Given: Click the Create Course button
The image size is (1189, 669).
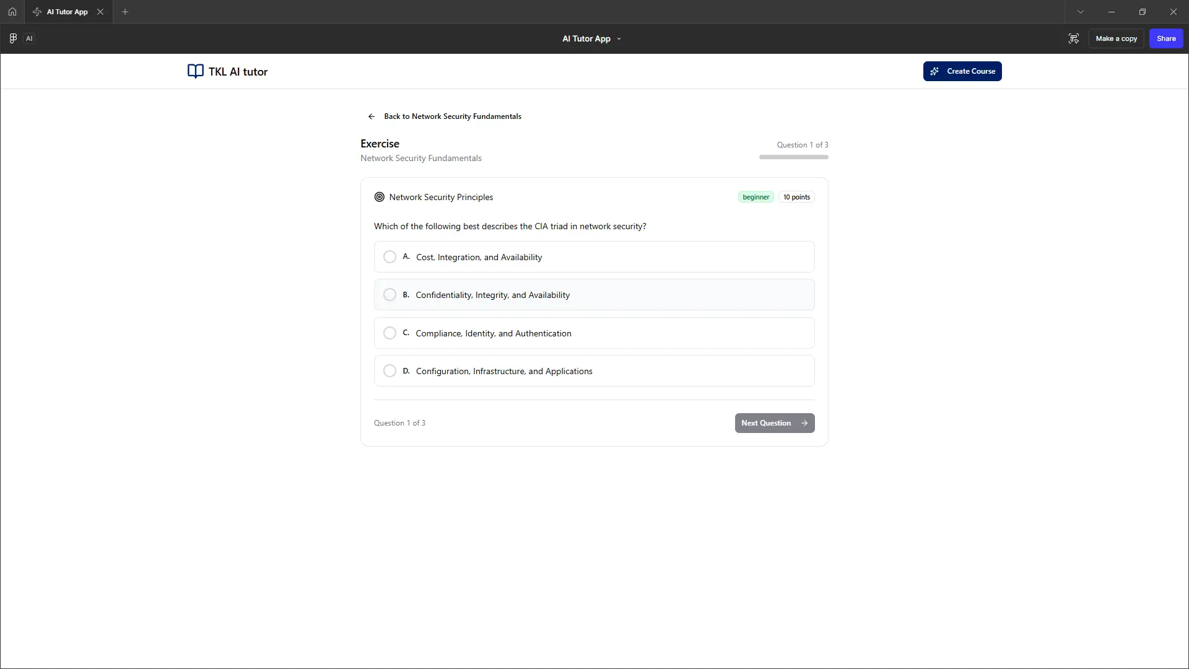Looking at the screenshot, I should [962, 71].
